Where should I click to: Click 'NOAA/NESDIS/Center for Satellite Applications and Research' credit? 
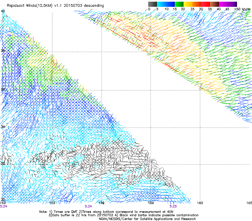(147, 219)
